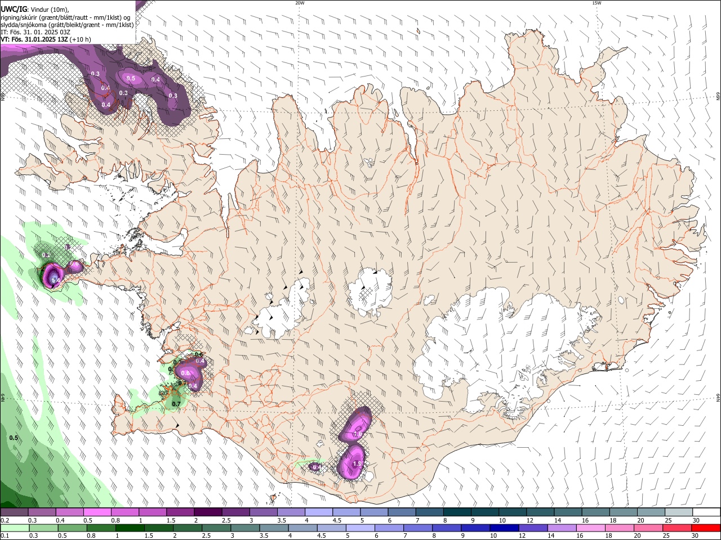Click the '0.2' label in the snow legend
Viewport: 721px width, 540px height.
(5, 520)
